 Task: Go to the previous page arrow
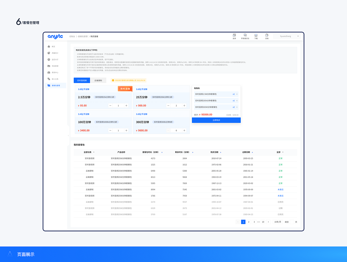(238, 222)
